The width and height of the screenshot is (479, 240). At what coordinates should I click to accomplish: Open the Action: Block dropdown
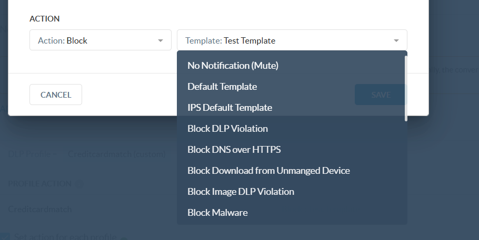[x=100, y=40]
